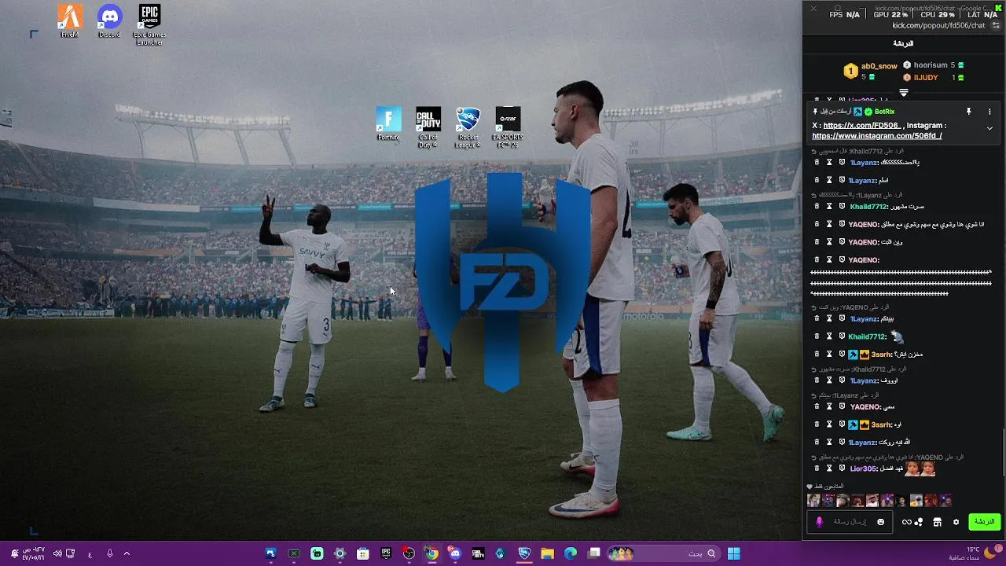
Task: Open Discord from the taskbar
Action: [x=455, y=553]
